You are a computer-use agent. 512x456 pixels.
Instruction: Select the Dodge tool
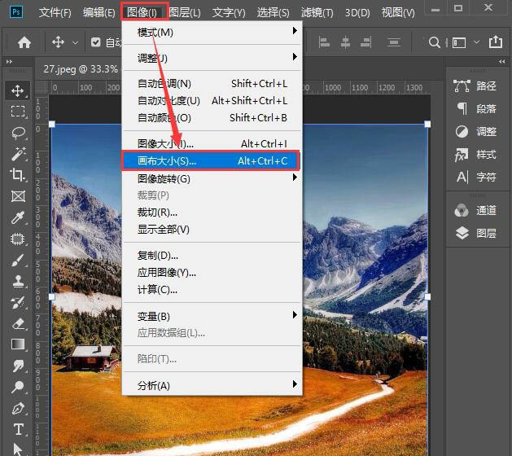[18, 387]
